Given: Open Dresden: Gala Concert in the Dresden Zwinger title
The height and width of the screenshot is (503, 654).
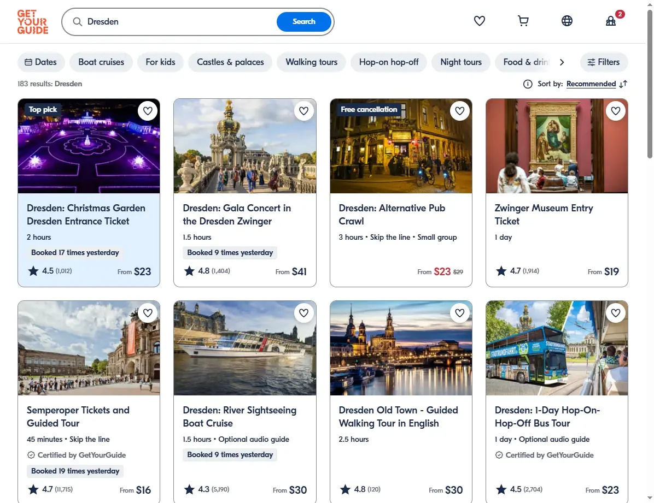Looking at the screenshot, I should tap(237, 215).
